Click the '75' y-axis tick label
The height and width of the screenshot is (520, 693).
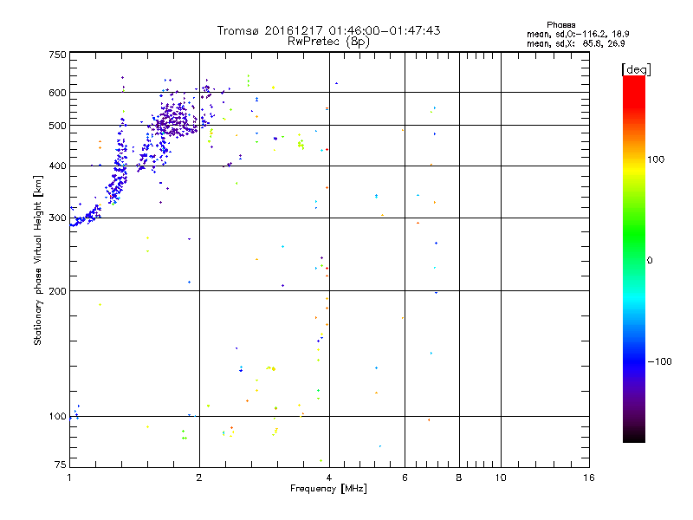pyautogui.click(x=61, y=465)
